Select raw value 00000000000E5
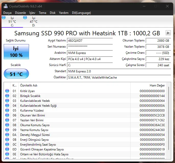Image resolution: width=175 pixels, height=163 pixels. [x=152, y=140]
